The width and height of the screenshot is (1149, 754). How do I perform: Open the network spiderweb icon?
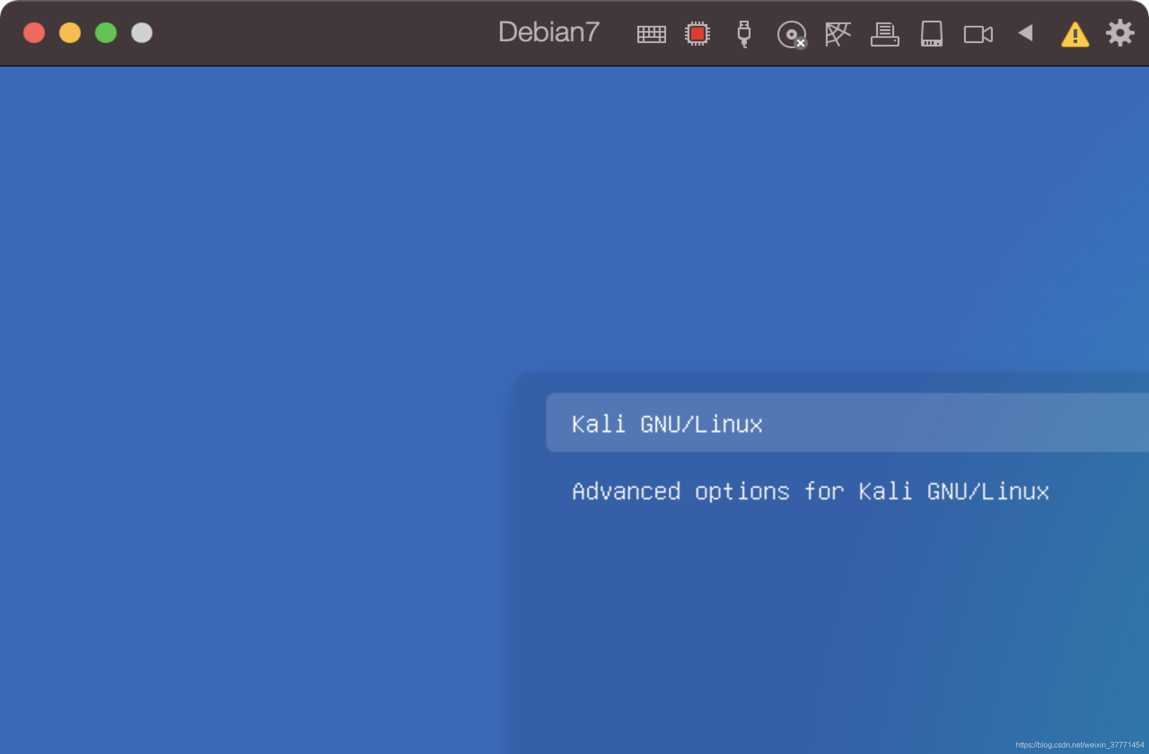[837, 34]
